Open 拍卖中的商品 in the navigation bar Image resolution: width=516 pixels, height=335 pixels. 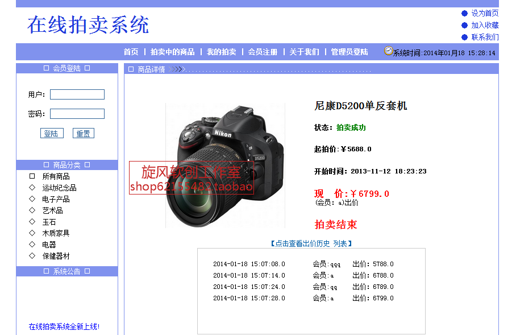tap(172, 52)
